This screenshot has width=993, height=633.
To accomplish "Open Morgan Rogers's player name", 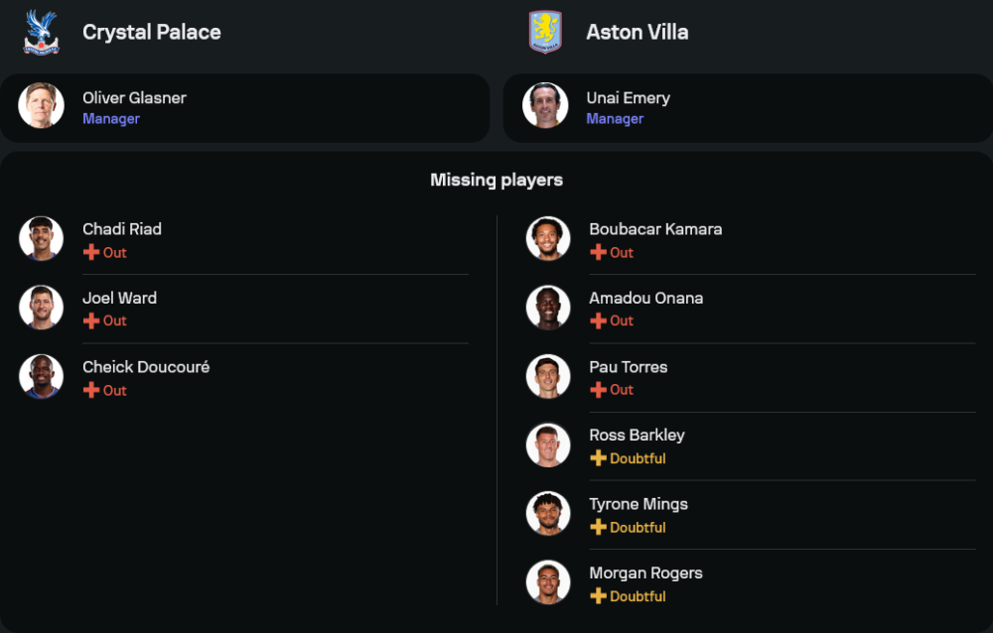I will click(645, 573).
